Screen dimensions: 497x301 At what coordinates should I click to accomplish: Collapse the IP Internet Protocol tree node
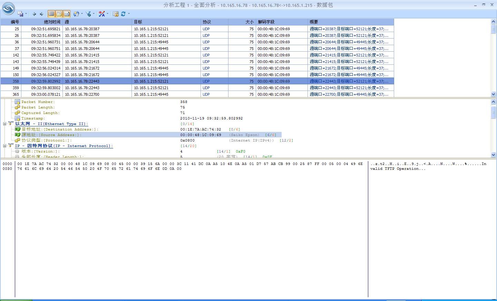(5, 146)
